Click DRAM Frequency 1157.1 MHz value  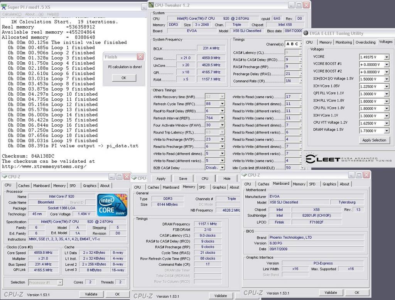pos(208,224)
